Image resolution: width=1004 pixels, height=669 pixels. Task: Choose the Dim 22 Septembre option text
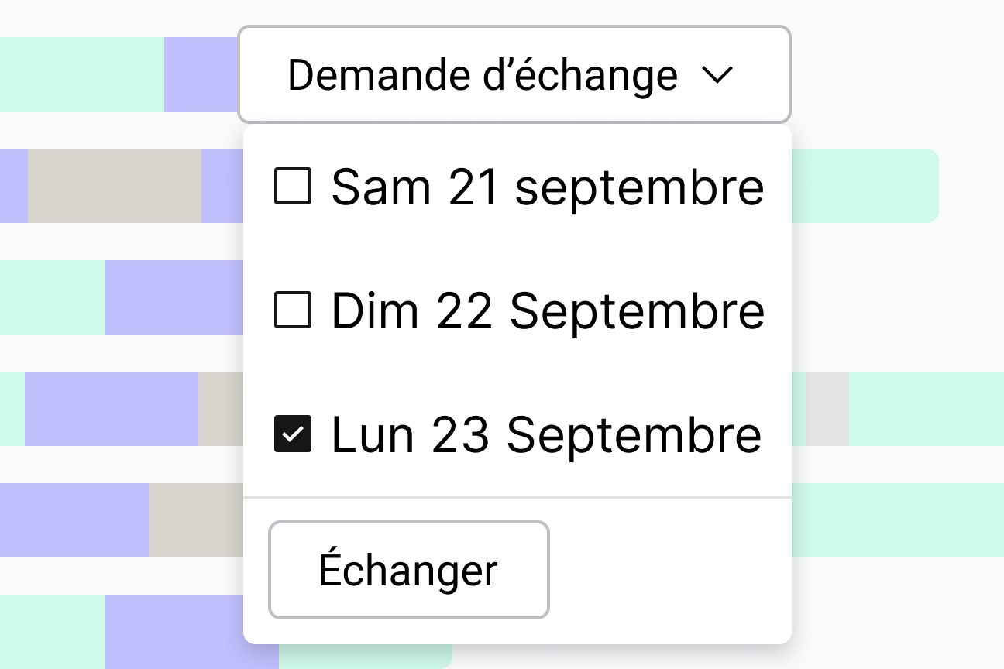pos(547,310)
